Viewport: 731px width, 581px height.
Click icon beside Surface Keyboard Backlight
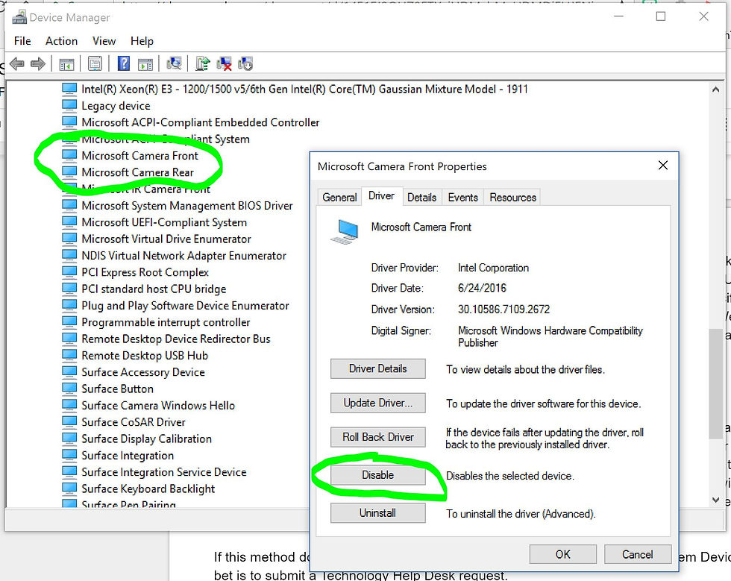(69, 489)
